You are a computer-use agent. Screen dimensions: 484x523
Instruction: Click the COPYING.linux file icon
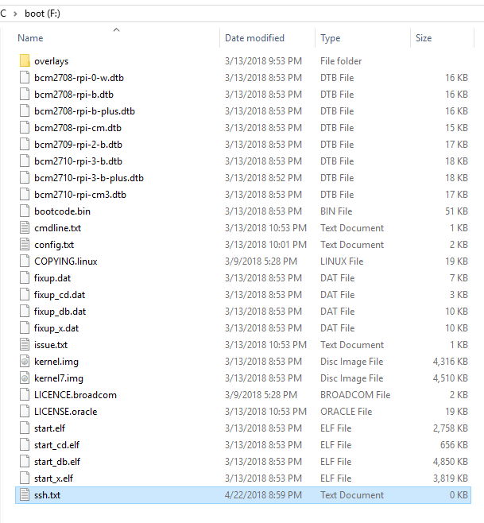click(25, 261)
